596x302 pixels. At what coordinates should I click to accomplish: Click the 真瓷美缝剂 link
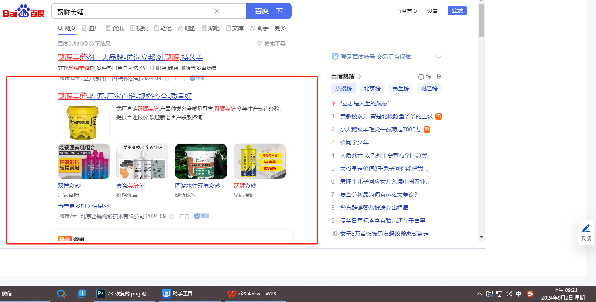[131, 186]
